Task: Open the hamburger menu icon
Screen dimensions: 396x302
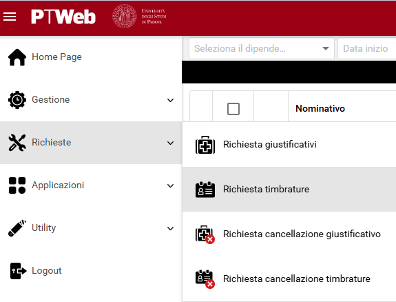Action: point(10,17)
